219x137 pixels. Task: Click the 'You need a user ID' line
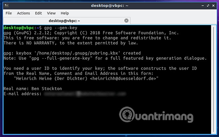point(100,68)
